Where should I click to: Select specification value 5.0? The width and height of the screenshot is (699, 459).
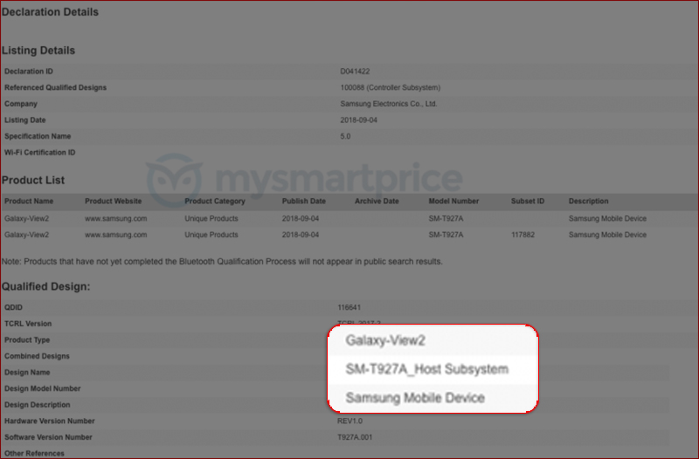(x=345, y=136)
